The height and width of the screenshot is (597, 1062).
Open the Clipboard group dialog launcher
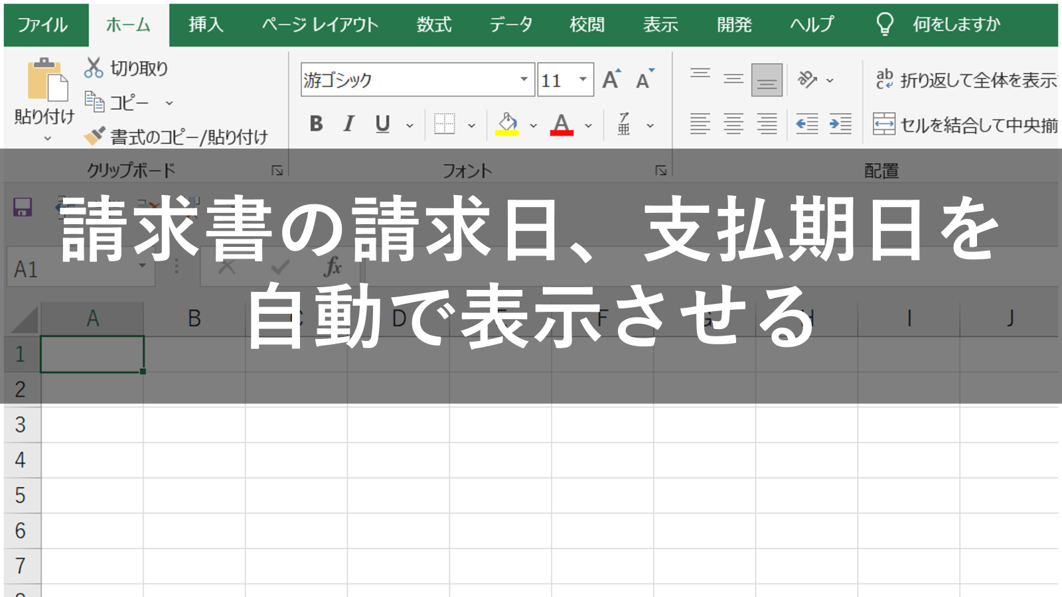(x=277, y=170)
